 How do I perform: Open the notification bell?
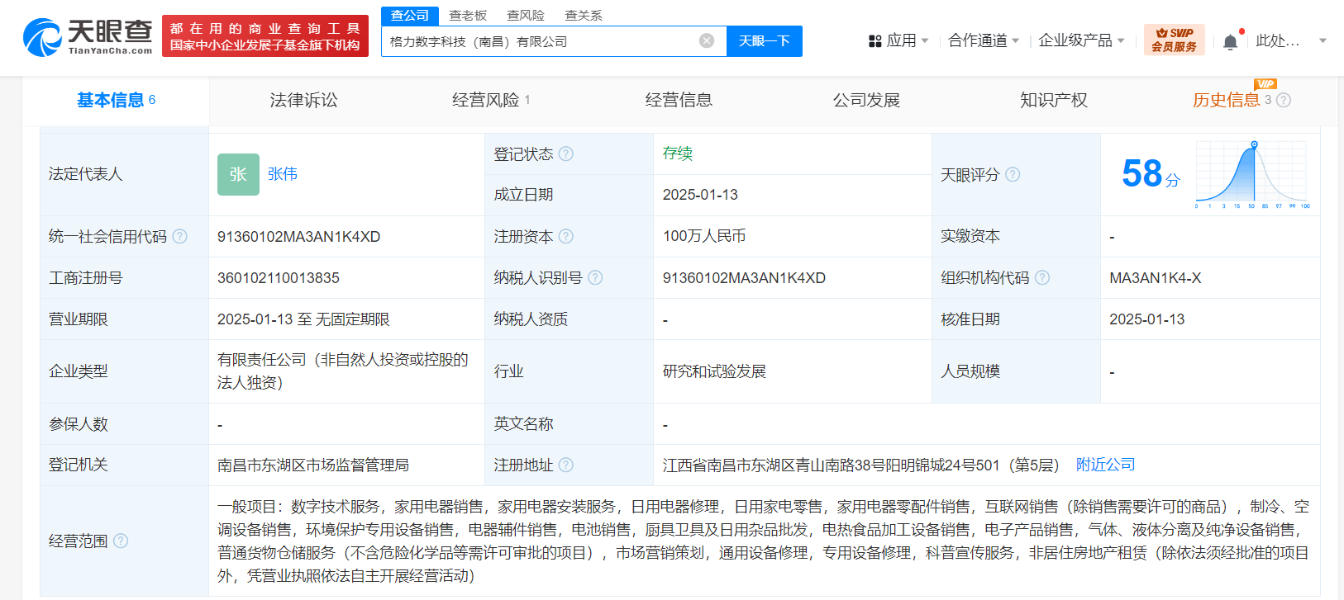1230,41
